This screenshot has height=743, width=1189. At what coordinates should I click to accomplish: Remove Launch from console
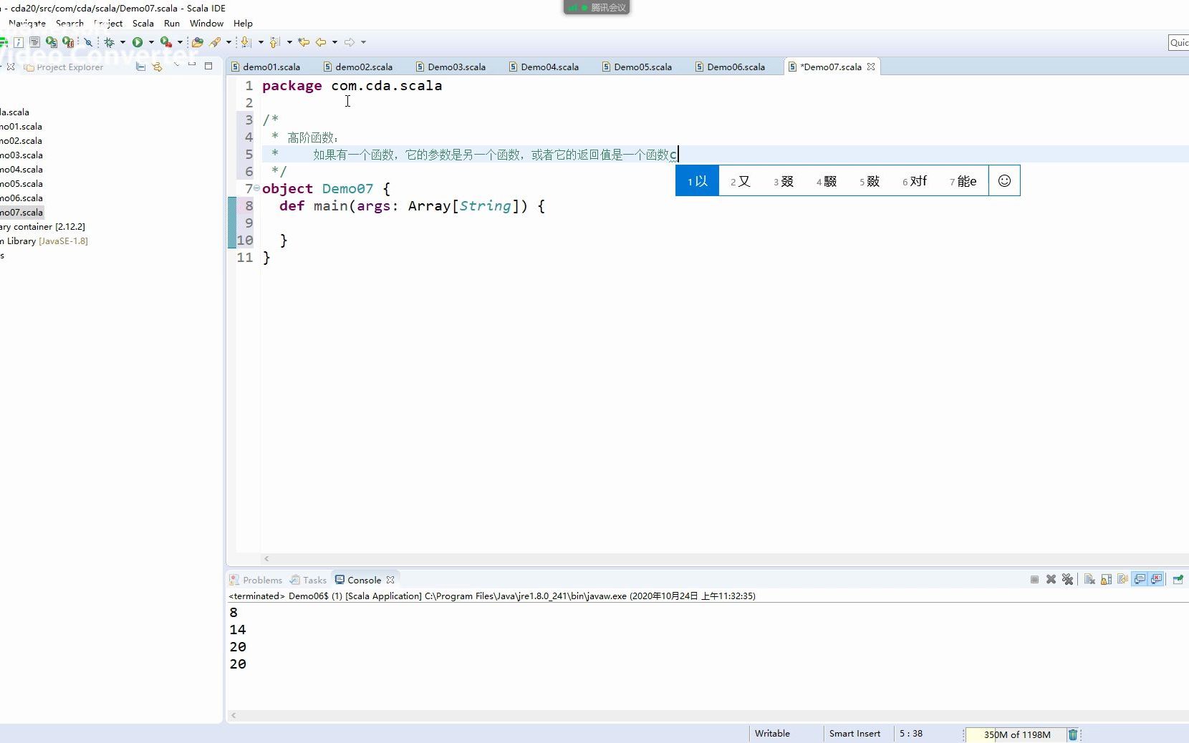coord(1051,580)
